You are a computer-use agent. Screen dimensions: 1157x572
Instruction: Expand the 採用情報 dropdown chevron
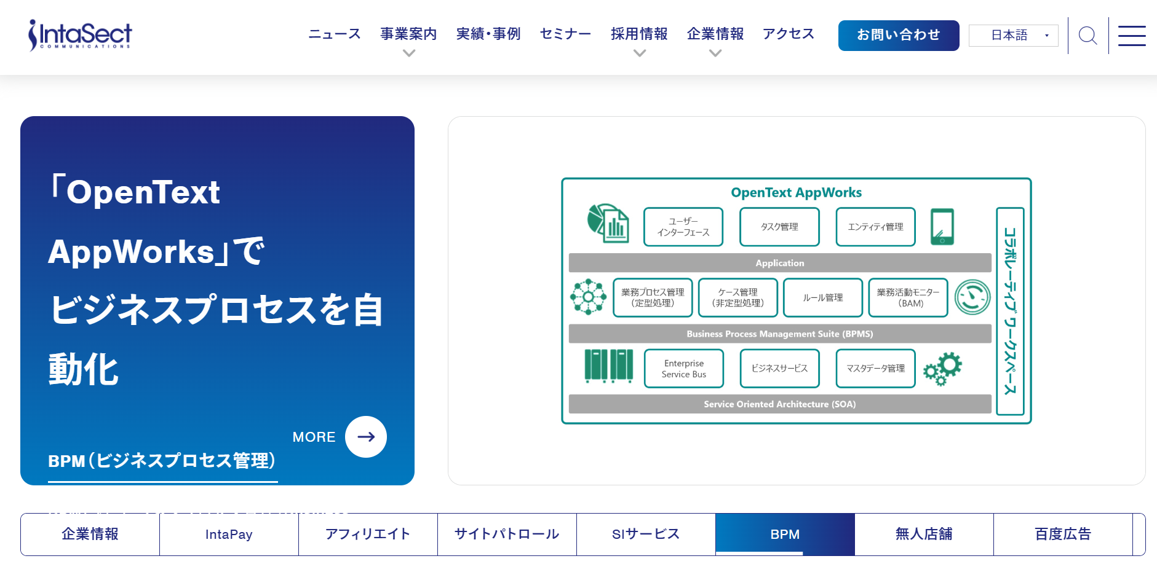click(639, 53)
